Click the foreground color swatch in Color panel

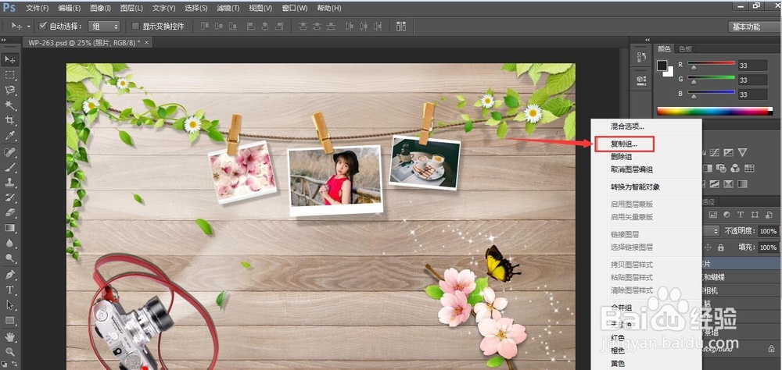662,66
